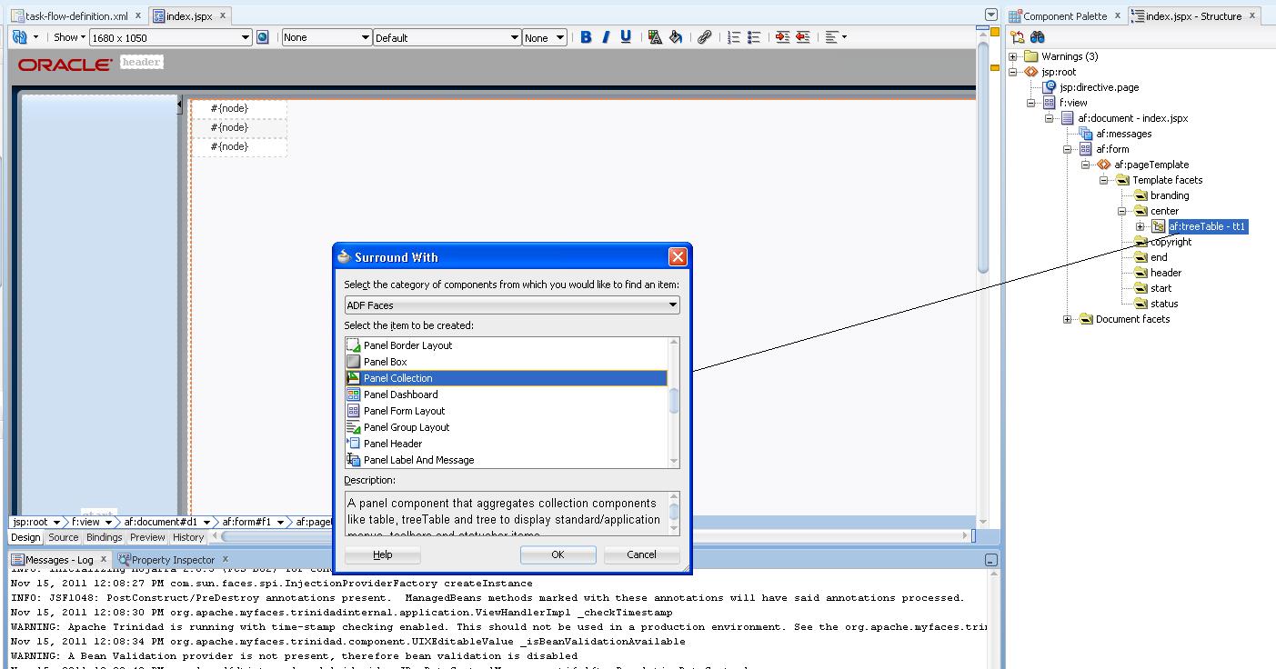Expand the af:treeTable - tt1 tree node
Viewport: 1276px width, 669px height.
[1140, 226]
